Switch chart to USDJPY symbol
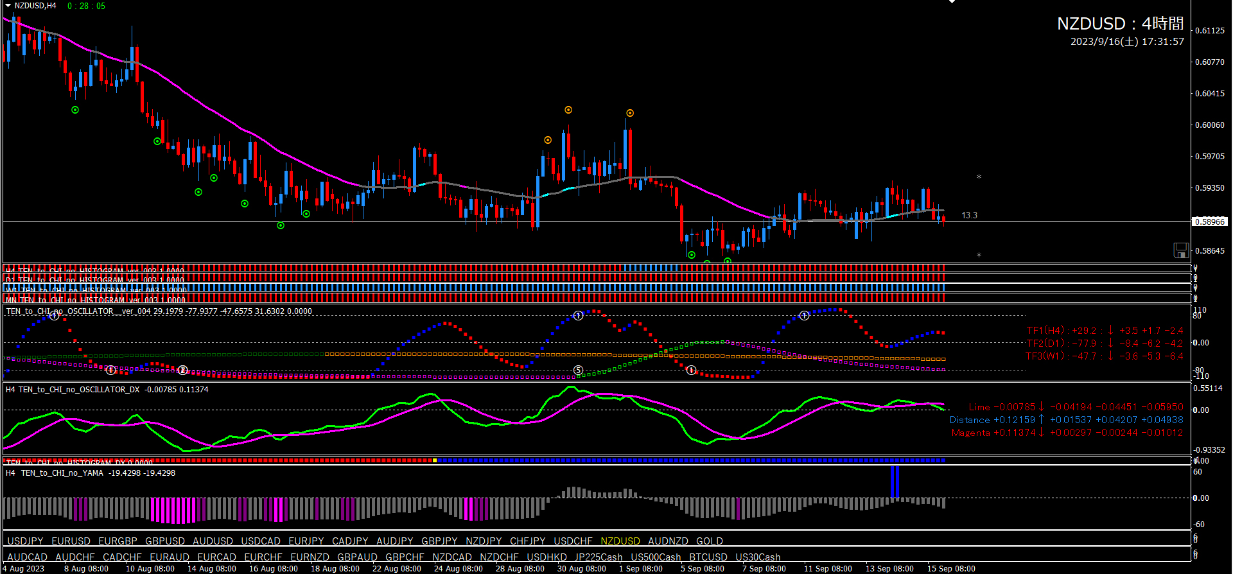This screenshot has width=1233, height=574. point(26,541)
